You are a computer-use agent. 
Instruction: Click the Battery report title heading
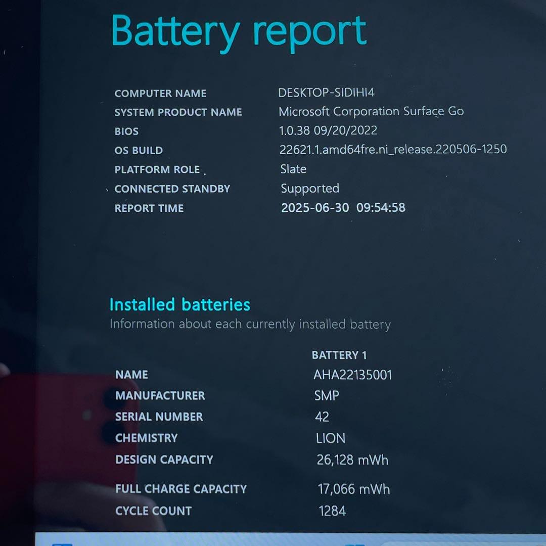pos(239,32)
